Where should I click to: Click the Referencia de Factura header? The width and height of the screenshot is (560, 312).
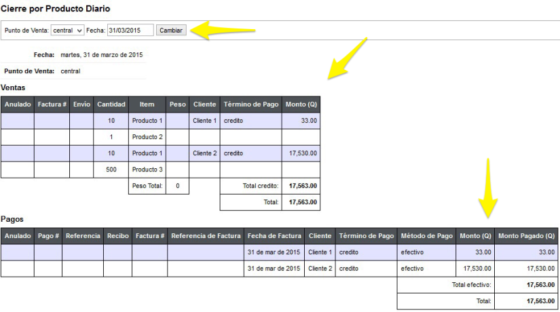tap(206, 235)
